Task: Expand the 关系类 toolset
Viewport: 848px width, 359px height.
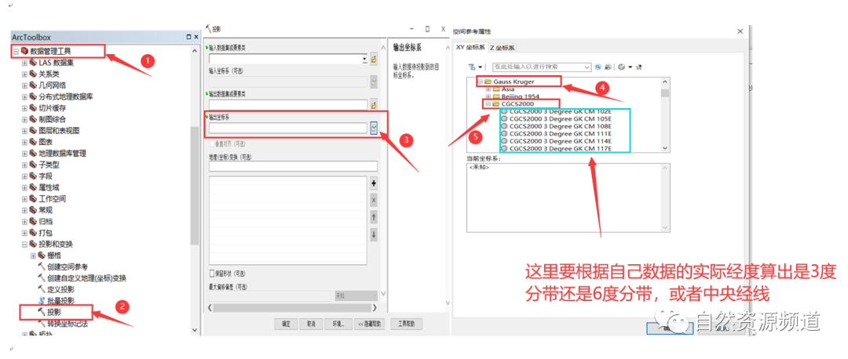Action: click(x=24, y=74)
